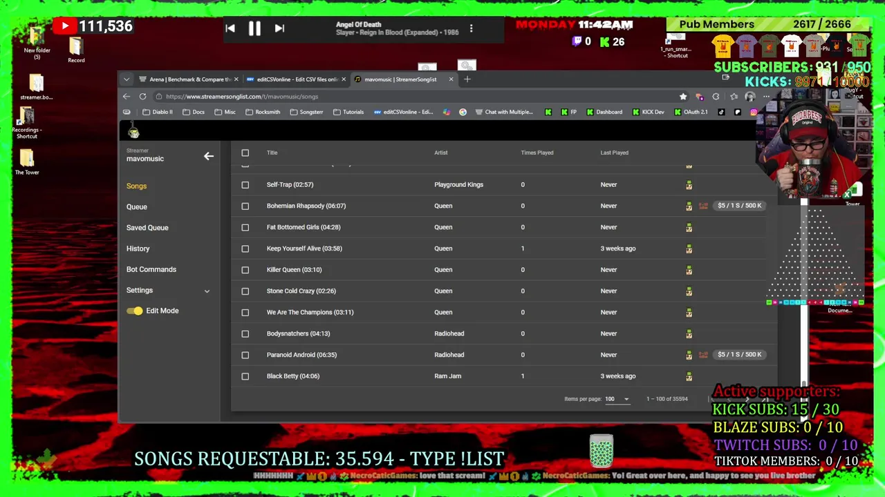Skip to next track in music player
Screen dimensions: 885x497
[x=279, y=28]
